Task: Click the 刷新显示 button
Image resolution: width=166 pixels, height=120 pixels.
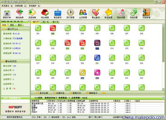Action: pyautogui.click(x=92, y=93)
